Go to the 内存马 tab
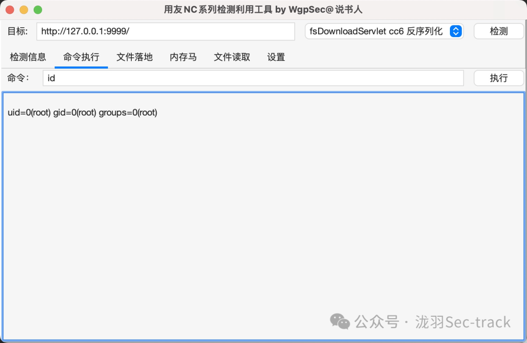This screenshot has height=343, width=527. [183, 57]
